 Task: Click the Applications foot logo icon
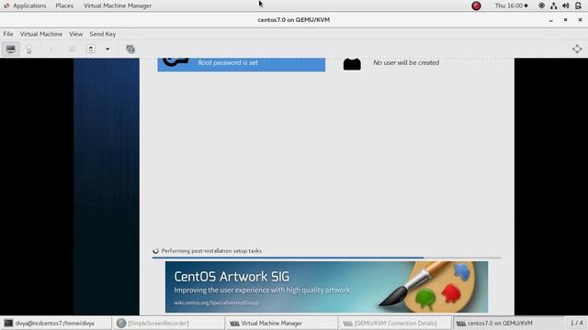pyautogui.click(x=6, y=5)
